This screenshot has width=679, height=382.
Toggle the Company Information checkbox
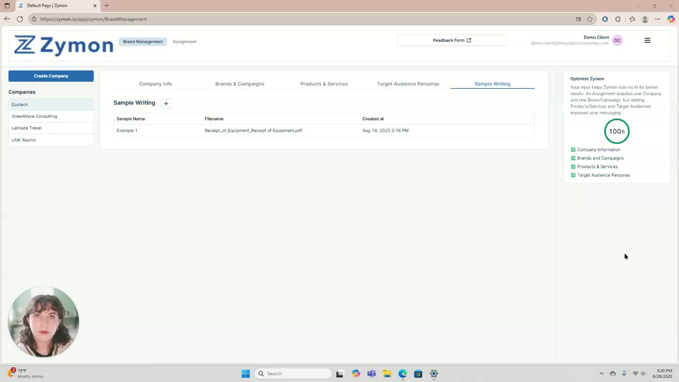point(573,150)
